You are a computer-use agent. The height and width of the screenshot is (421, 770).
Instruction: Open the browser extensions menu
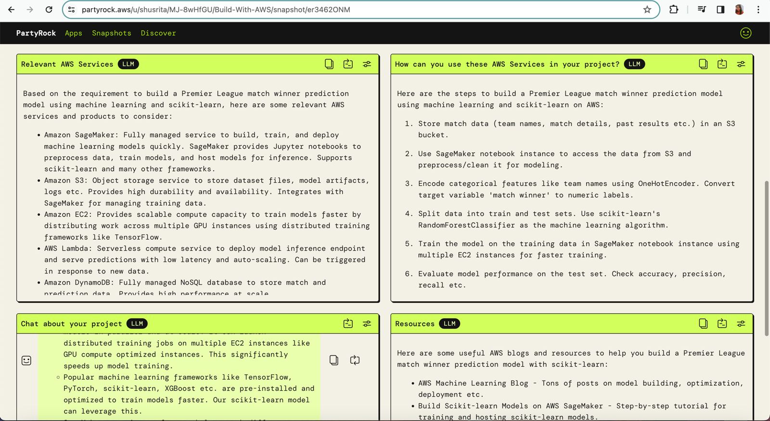coord(674,10)
